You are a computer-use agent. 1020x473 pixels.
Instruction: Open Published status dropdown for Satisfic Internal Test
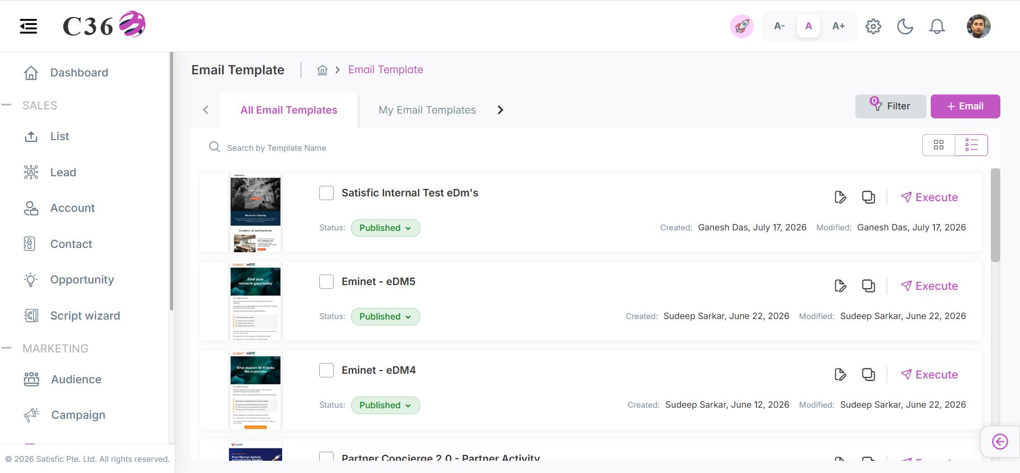coord(386,228)
